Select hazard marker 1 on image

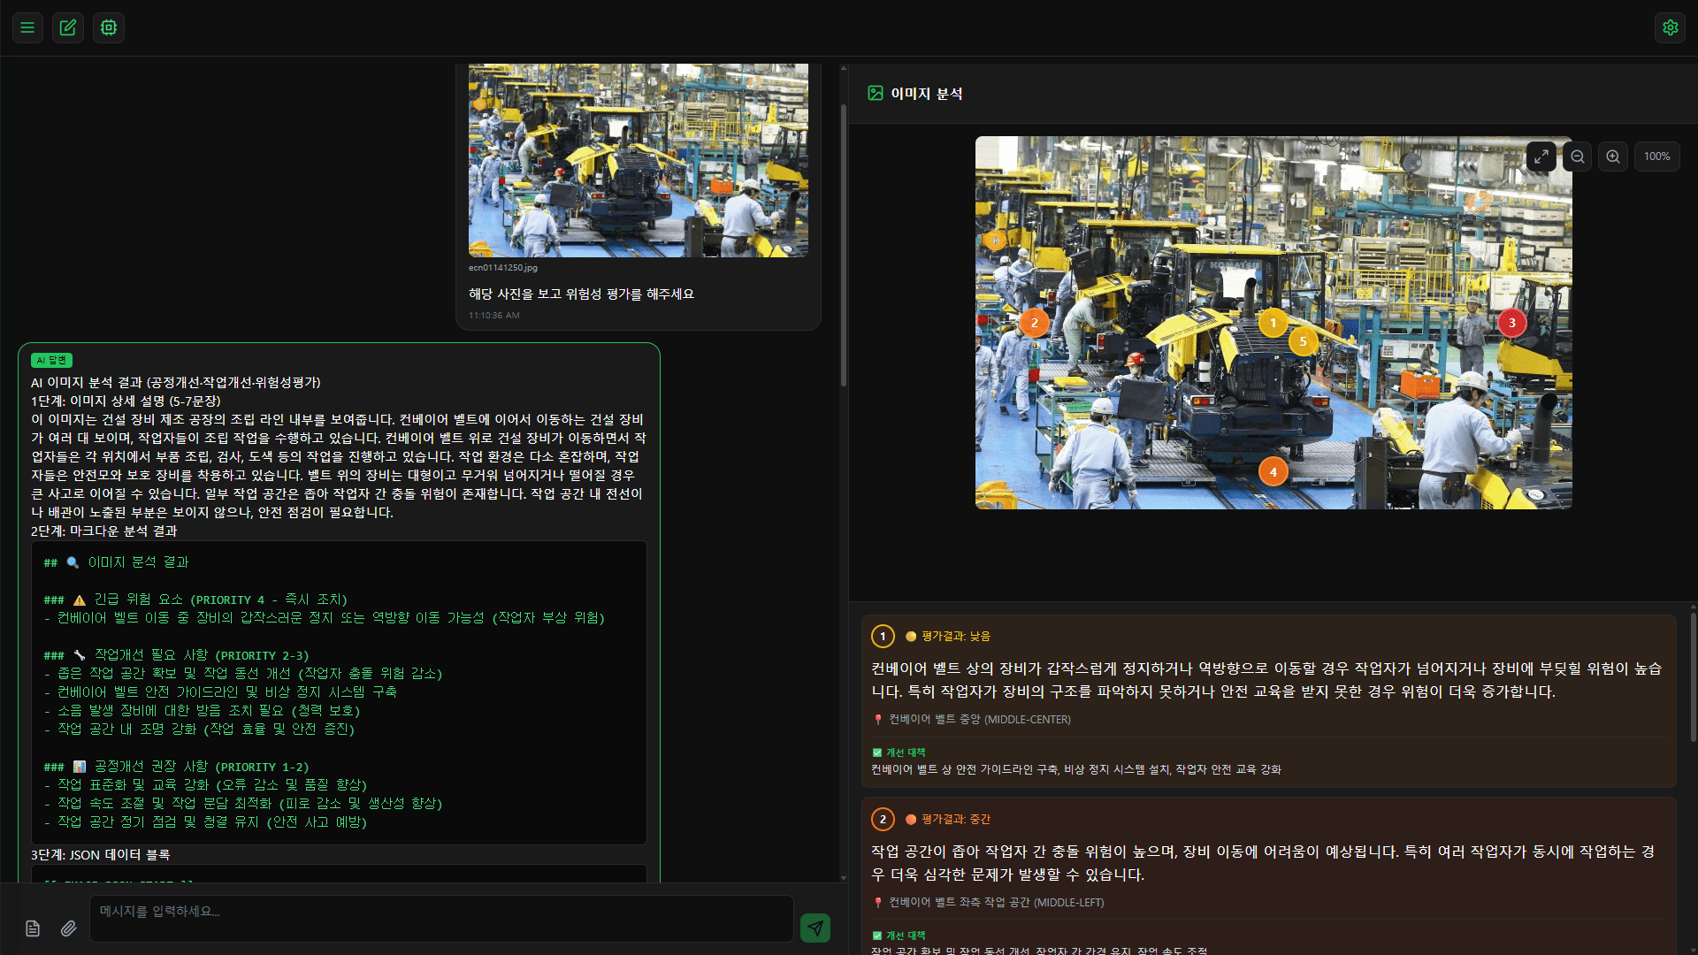[x=1273, y=323]
